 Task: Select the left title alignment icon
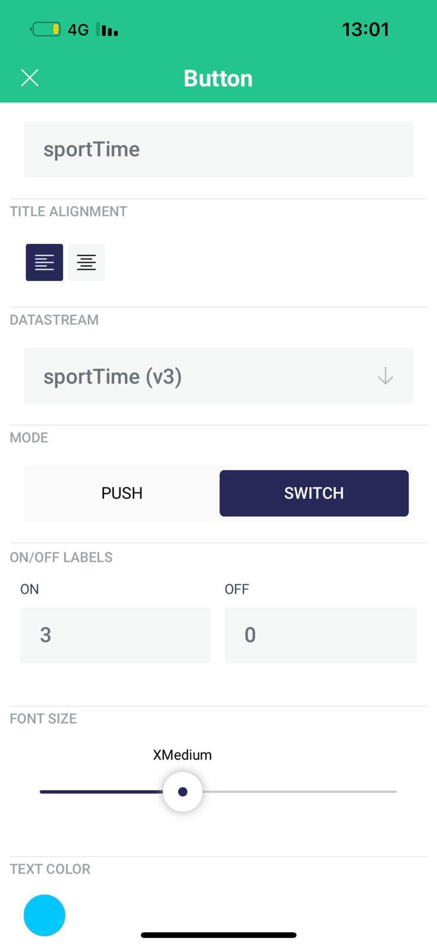(x=44, y=262)
